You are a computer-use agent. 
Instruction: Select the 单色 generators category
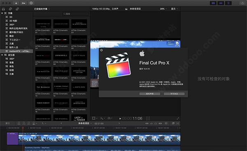[x=16, y=66]
